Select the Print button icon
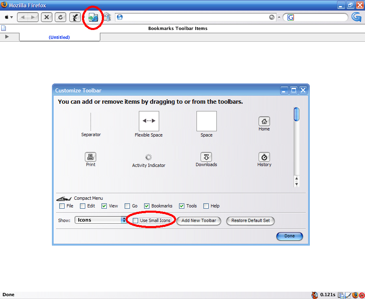Screen dimensions: 365x299 (x=91, y=157)
